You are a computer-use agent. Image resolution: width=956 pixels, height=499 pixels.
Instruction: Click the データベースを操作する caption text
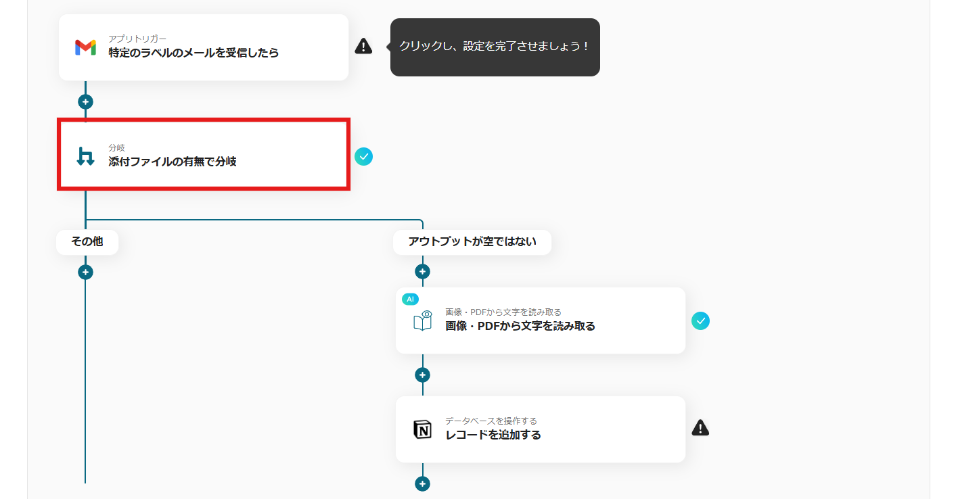(491, 421)
